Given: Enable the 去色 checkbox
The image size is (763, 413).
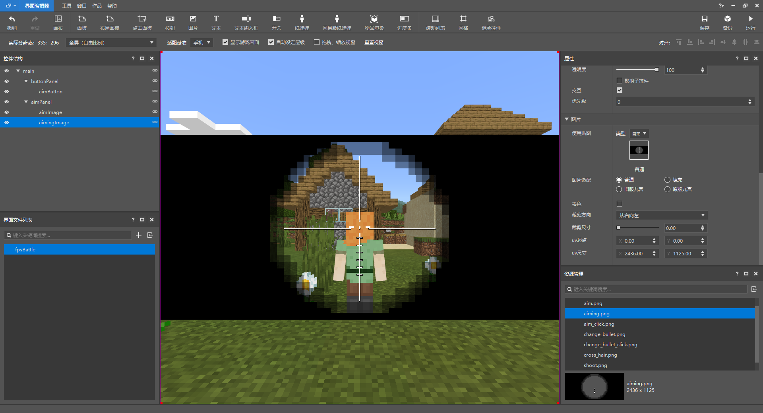Looking at the screenshot, I should point(620,204).
